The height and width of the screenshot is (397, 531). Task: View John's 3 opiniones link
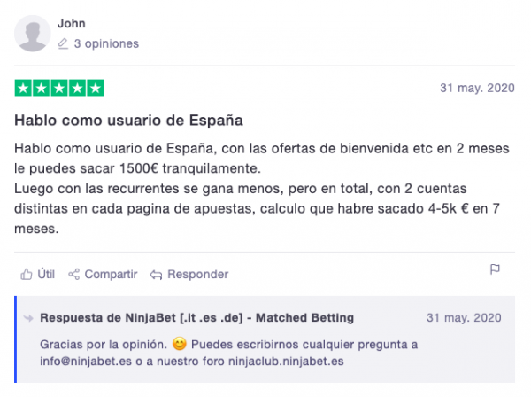click(x=106, y=43)
